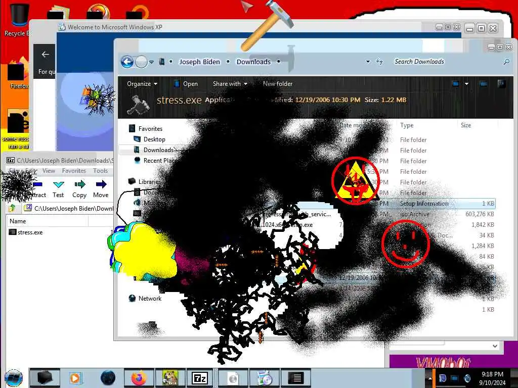Toggle the preview pane icon in Explorer
Image resolution: width=518 pixels, height=388 pixels.
[483, 84]
